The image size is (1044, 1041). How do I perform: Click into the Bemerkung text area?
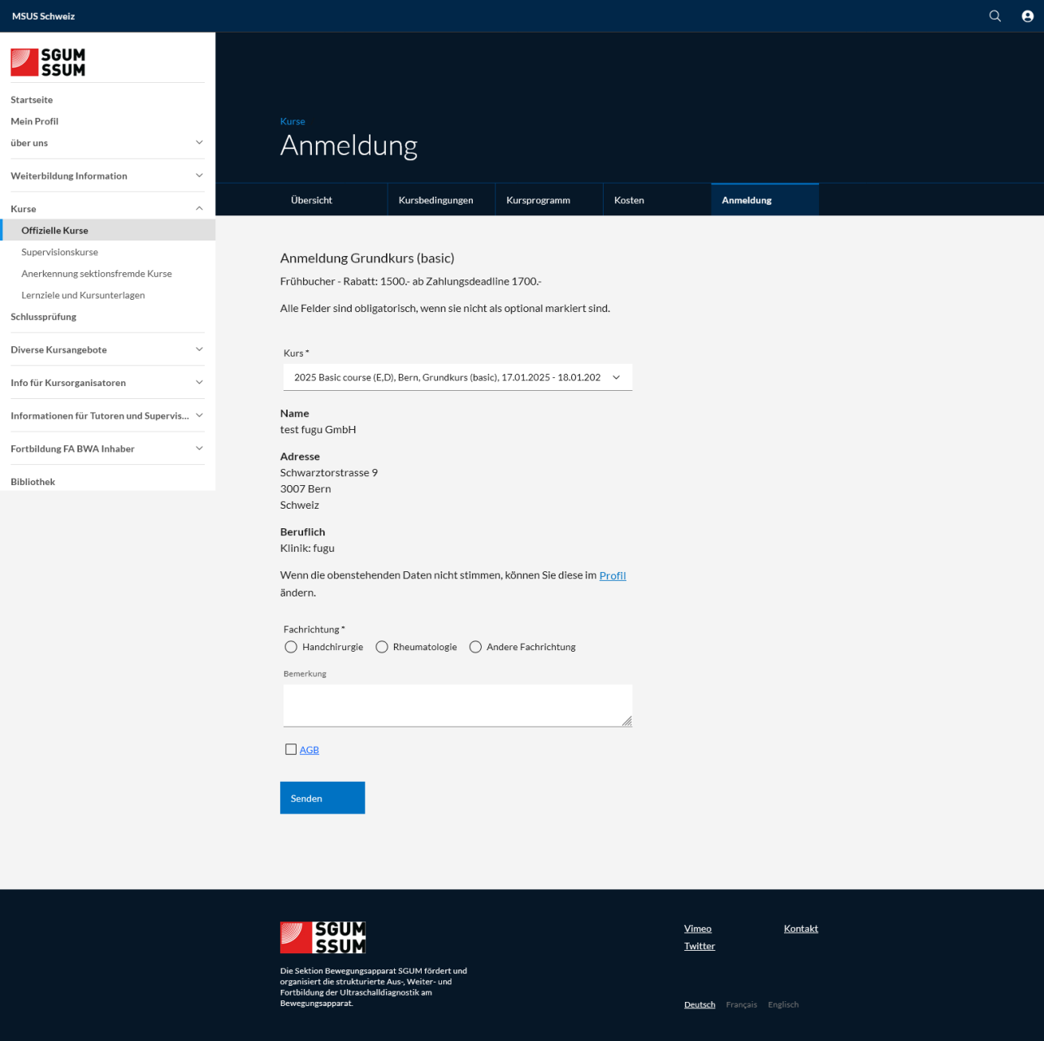coord(457,705)
